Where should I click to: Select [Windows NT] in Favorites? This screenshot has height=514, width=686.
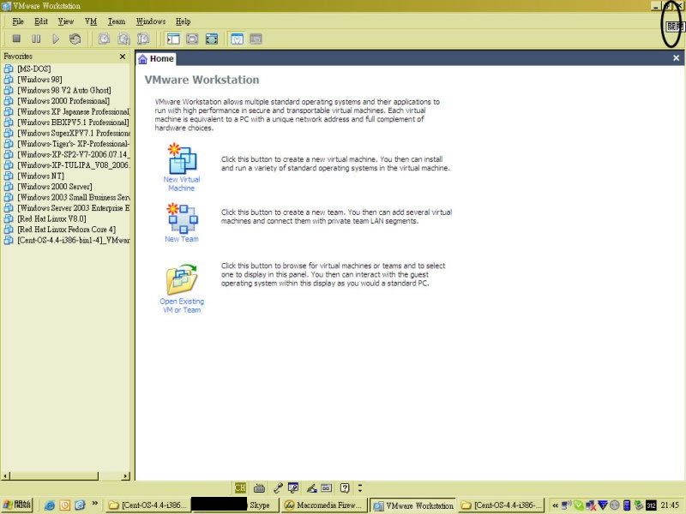point(40,176)
